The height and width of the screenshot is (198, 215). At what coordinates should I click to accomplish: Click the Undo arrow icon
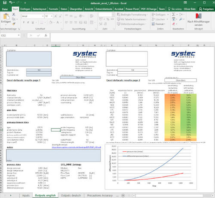click(x=11, y=3)
